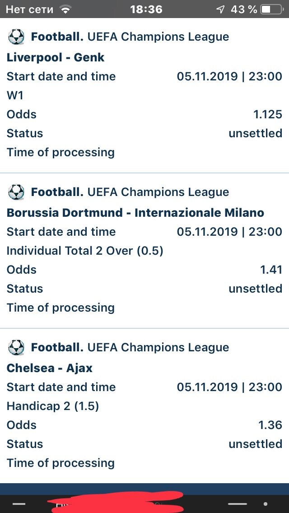Open Borussia Dortmund - Internazionale Milano match
The width and height of the screenshot is (289, 513).
click(135, 213)
